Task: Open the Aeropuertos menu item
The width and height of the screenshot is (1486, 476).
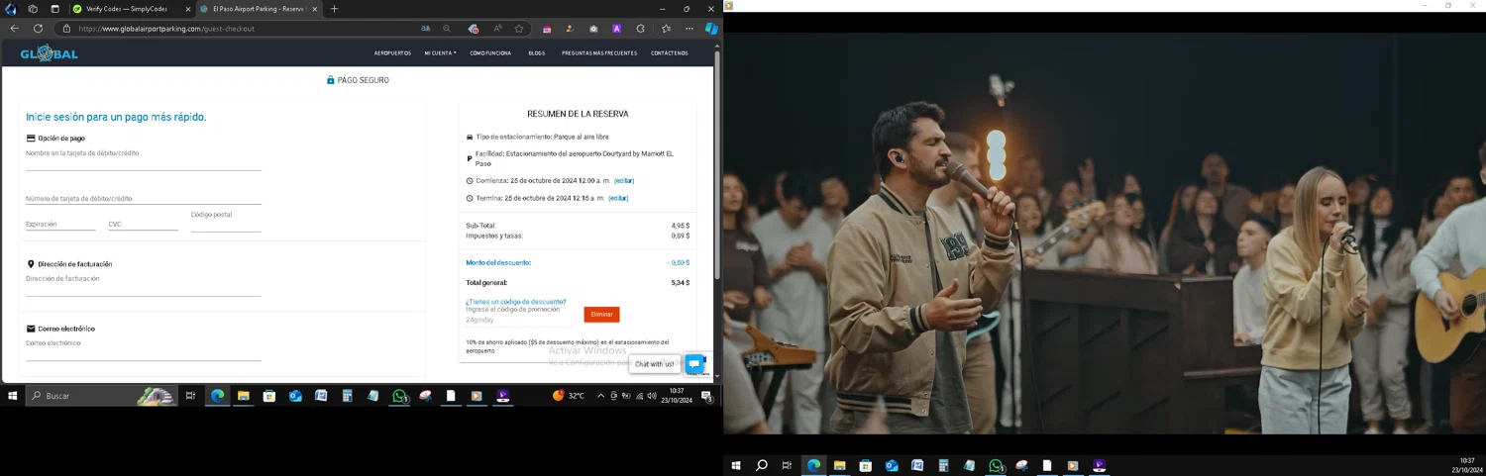Action: click(x=392, y=53)
